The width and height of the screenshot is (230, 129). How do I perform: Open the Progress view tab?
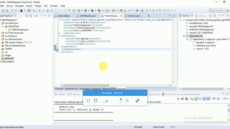154,94
